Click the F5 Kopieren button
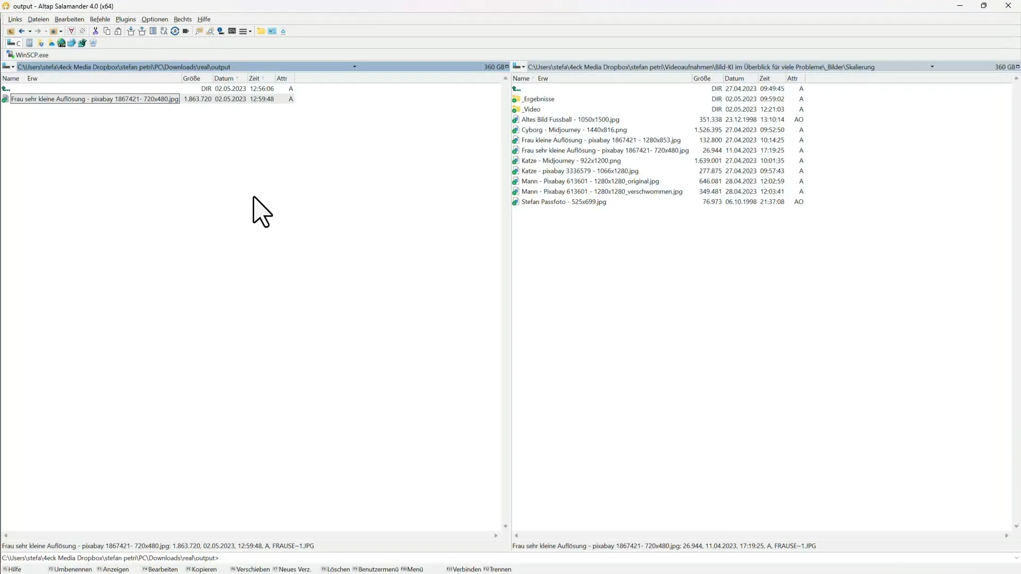This screenshot has width=1021, height=574. tap(202, 569)
